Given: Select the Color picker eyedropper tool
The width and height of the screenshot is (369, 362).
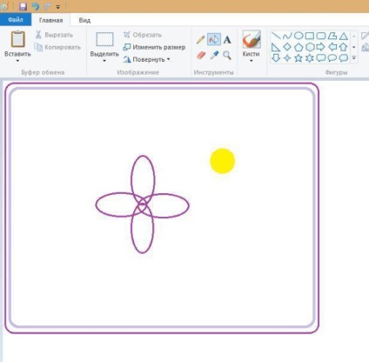Looking at the screenshot, I should (214, 55).
